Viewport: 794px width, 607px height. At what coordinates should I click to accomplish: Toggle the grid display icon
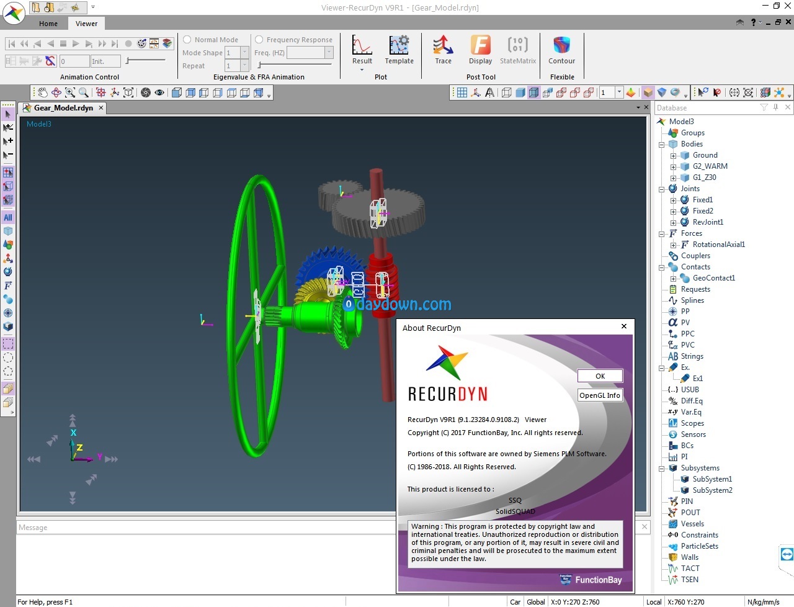point(462,92)
